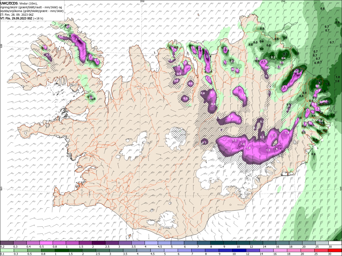Click the 0.2 label in the upper snow scale

2,247
